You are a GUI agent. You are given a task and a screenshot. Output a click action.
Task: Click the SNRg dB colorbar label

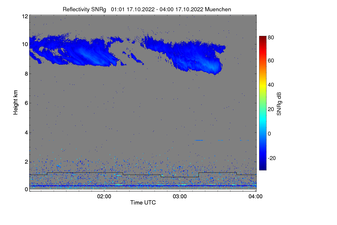(279, 103)
